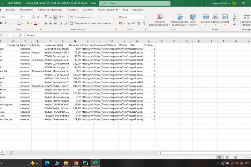Screen dimensions: 251x167
Task: Open File Explorer from the taskbar
Action: point(66,163)
